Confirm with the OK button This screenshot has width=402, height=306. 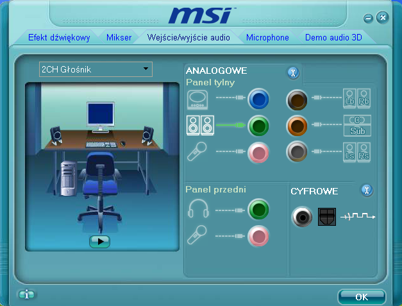point(362,297)
